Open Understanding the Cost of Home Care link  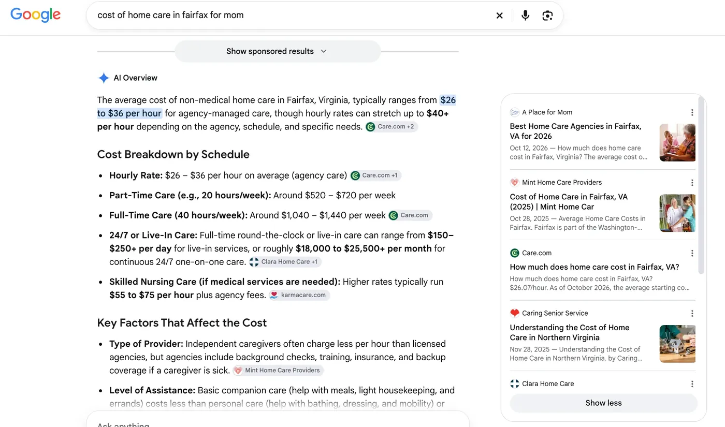coord(570,333)
